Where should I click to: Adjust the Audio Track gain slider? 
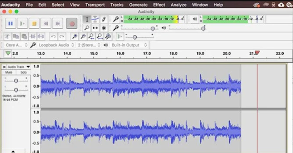(16, 81)
